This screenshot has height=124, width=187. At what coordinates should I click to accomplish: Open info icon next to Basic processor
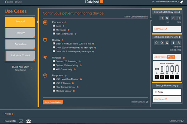pos(64,26)
